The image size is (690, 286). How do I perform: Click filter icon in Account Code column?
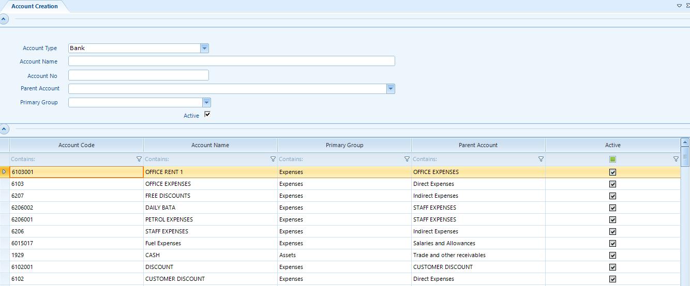click(x=139, y=159)
